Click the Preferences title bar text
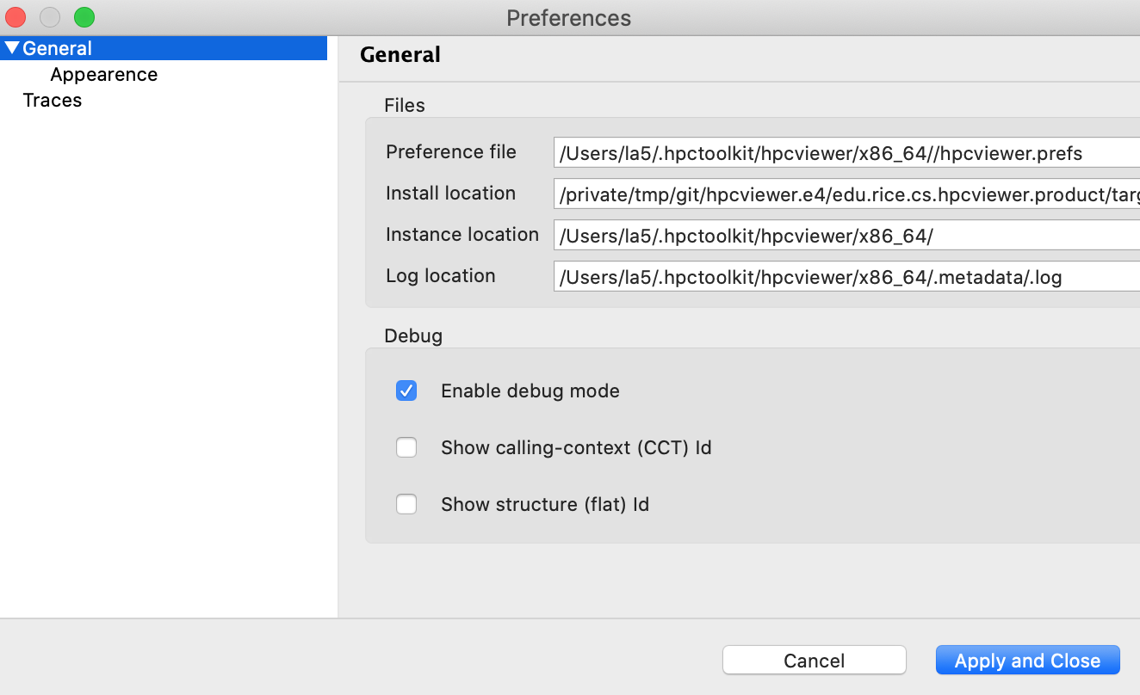Viewport: 1140px width, 695px height. click(x=568, y=17)
